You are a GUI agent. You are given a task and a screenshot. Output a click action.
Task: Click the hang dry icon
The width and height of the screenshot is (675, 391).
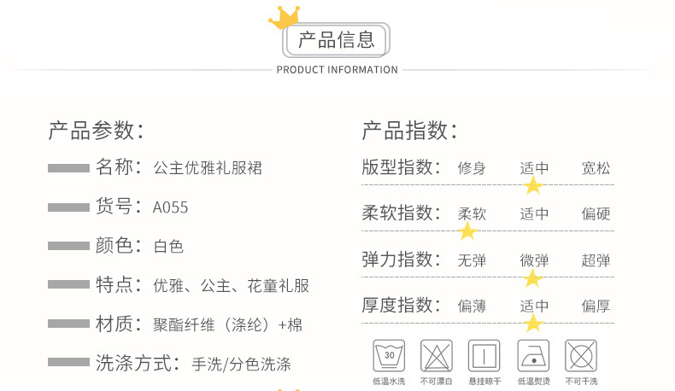[484, 354]
